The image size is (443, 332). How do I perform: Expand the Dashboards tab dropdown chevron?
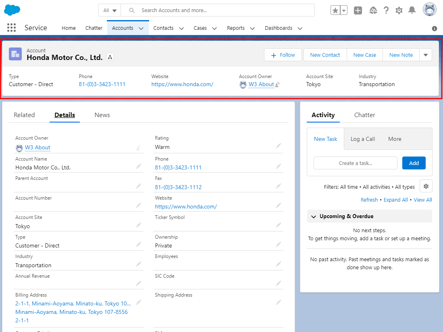click(300, 28)
